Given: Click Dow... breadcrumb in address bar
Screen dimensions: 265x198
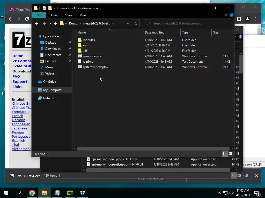Looking at the screenshot, I should pyautogui.click(x=73, y=23).
